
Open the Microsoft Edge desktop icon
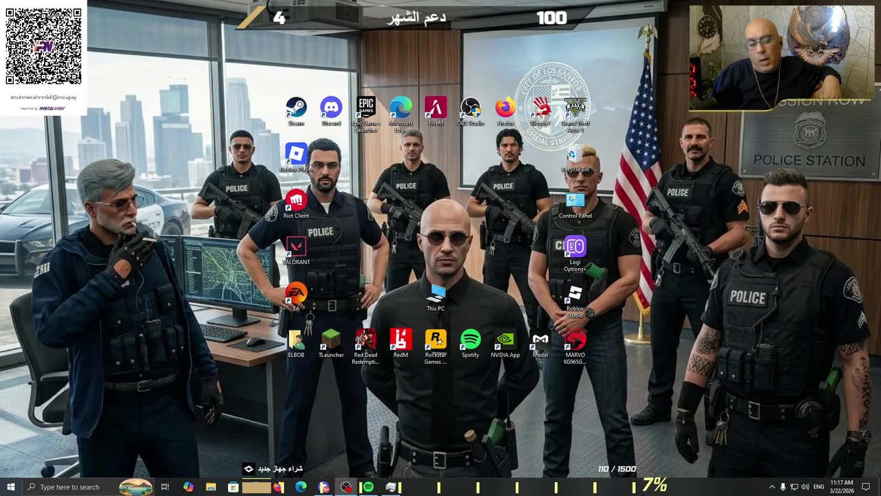pos(401,114)
